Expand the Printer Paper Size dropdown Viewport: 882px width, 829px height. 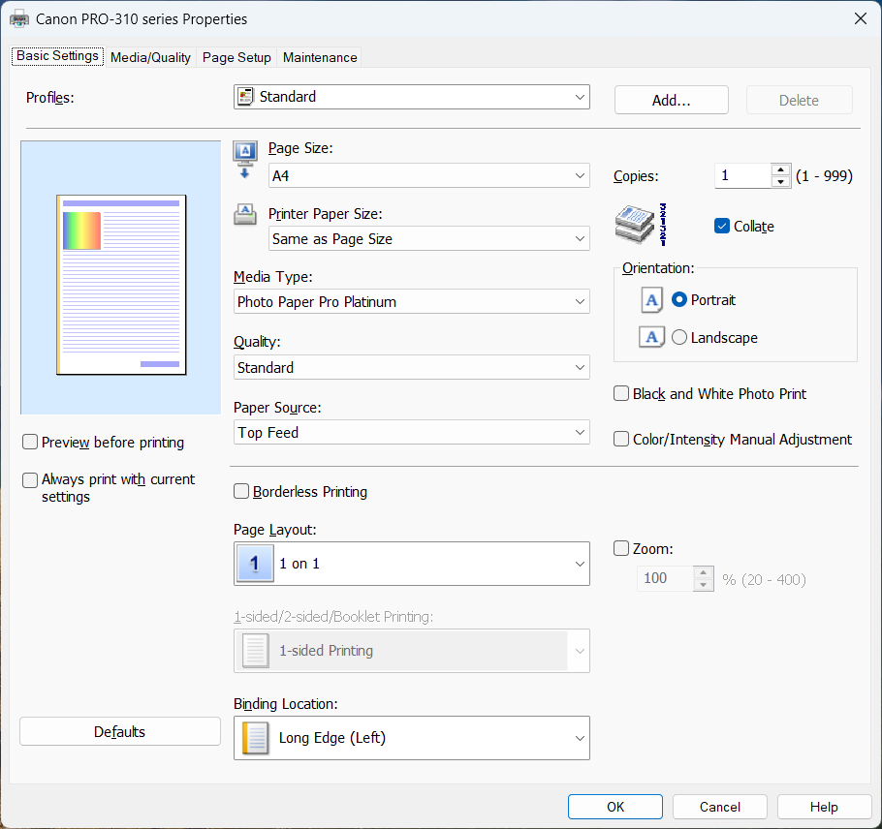pyautogui.click(x=429, y=239)
